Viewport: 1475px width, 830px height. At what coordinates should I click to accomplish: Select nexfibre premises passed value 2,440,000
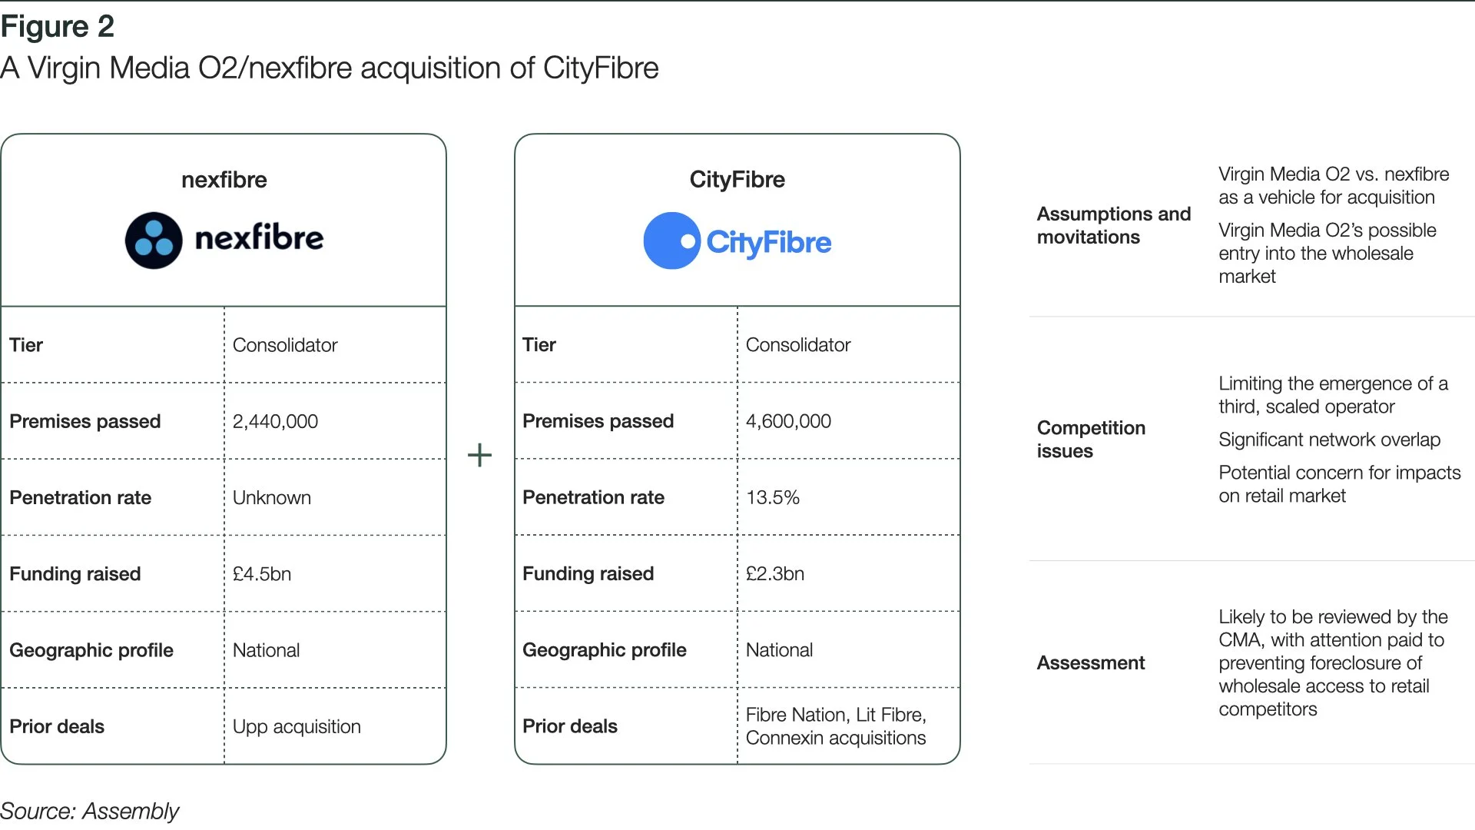click(275, 421)
